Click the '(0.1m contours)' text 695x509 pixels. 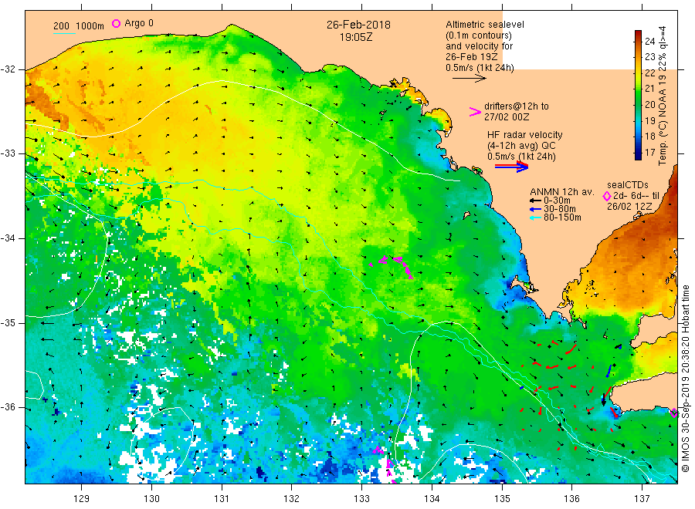pos(479,35)
